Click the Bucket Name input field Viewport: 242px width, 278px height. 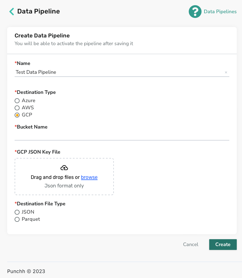(x=122, y=136)
